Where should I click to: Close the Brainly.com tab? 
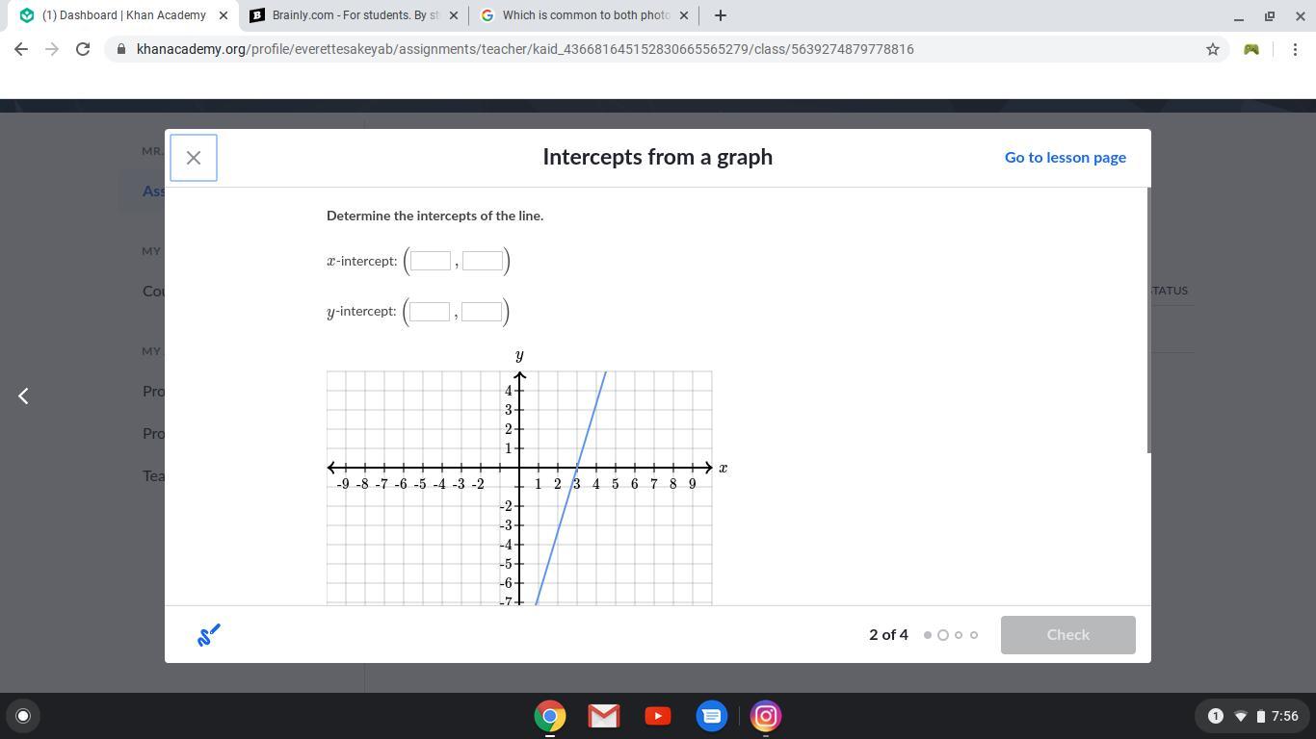point(454,15)
